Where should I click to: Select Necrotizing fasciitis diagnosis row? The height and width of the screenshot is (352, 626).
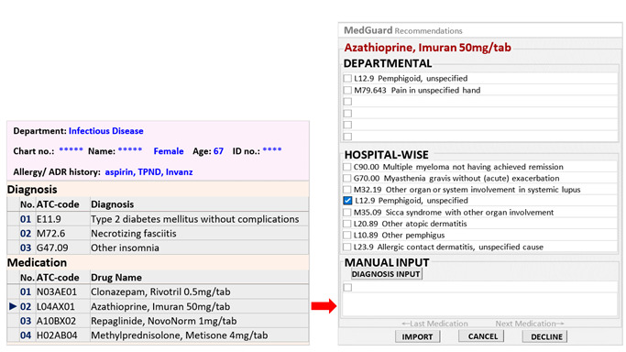[x=158, y=234]
